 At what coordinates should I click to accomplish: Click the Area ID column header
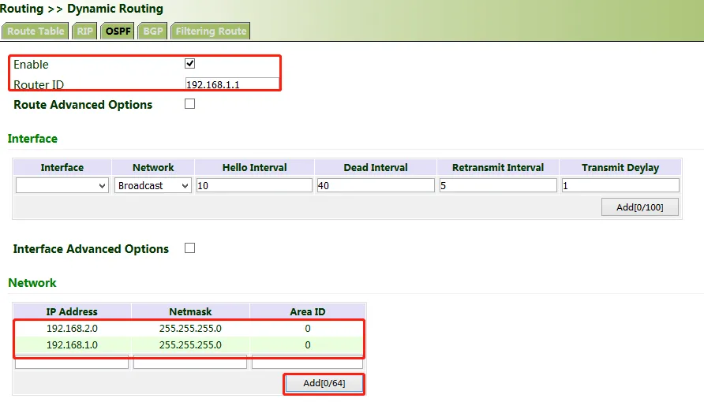308,311
